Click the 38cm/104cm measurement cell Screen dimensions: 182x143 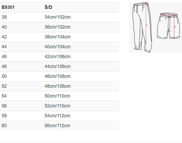click(57, 37)
